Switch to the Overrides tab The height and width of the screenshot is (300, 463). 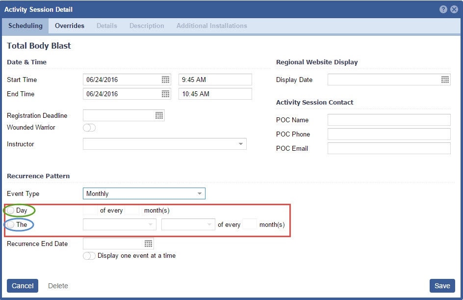tap(70, 26)
